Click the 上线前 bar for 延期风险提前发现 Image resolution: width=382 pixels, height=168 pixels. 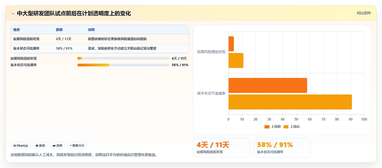coord(231,44)
